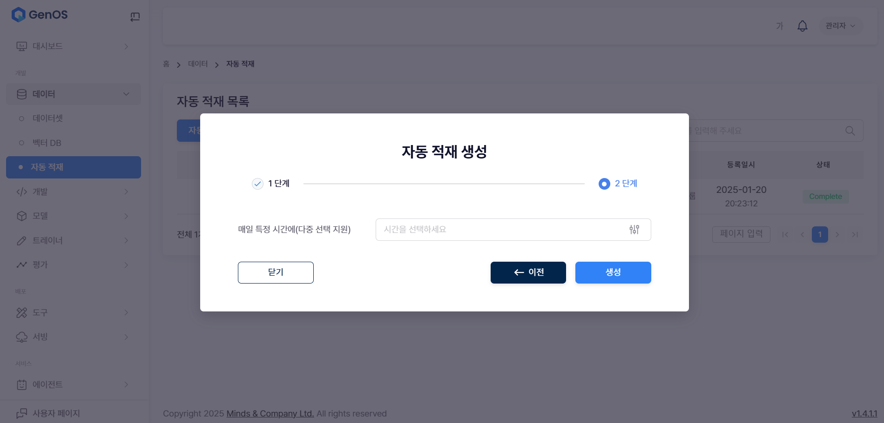884x423 pixels.
Task: Expand the 관리자 user dropdown
Action: coord(840,26)
